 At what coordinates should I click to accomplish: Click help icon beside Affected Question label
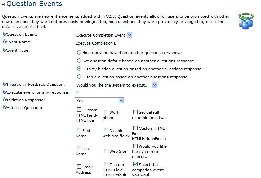4,107
